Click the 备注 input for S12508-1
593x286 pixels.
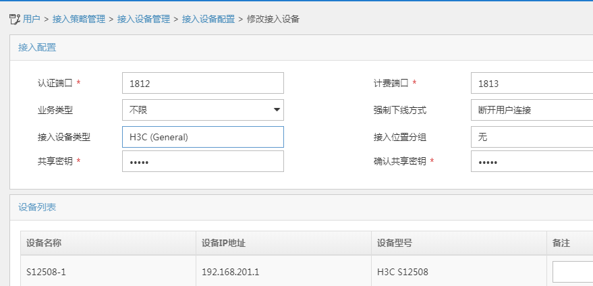point(572,272)
